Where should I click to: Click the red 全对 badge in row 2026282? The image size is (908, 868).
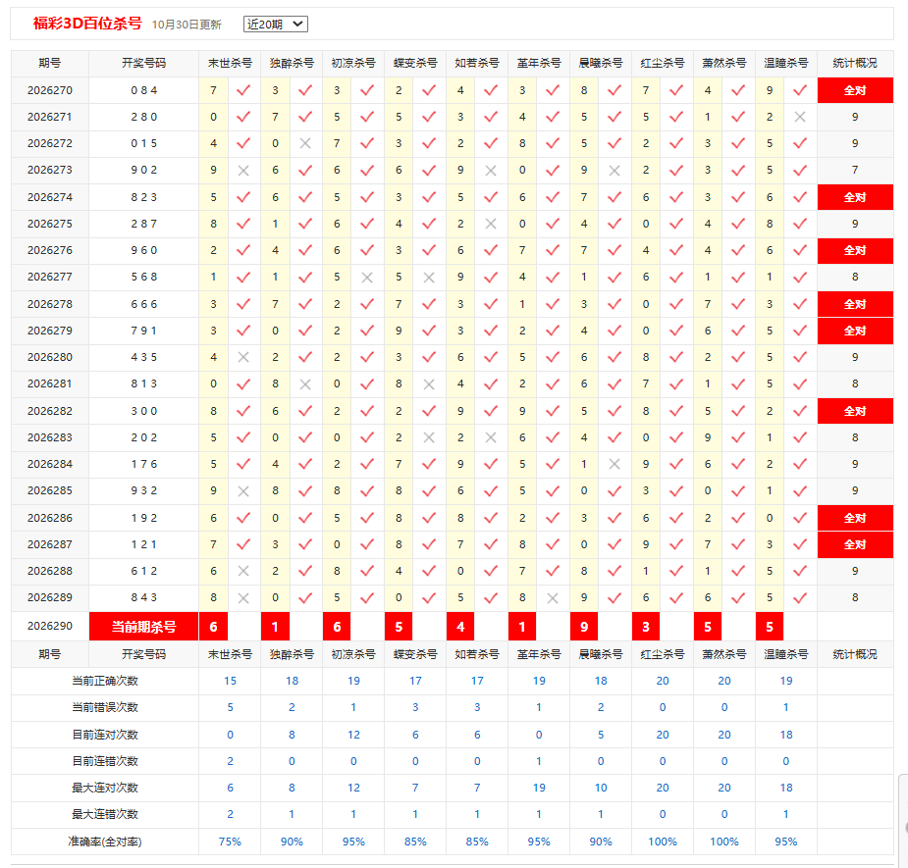pyautogui.click(x=855, y=411)
